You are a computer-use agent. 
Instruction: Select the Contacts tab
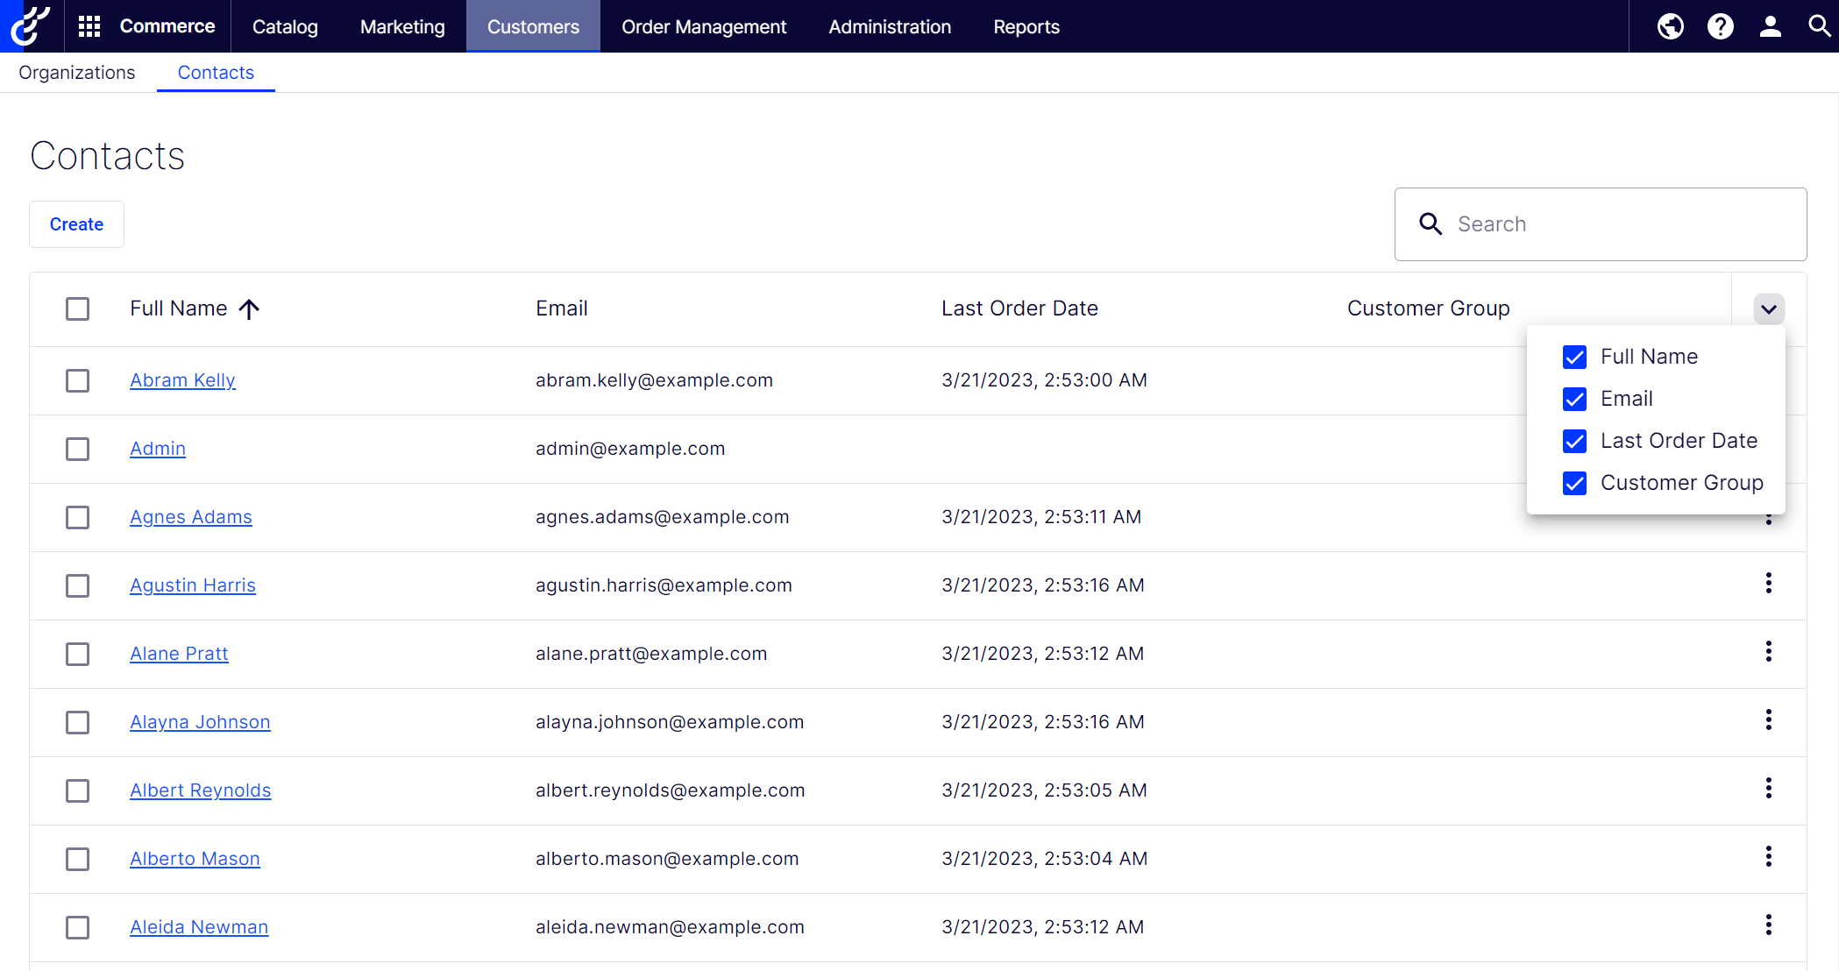click(216, 73)
